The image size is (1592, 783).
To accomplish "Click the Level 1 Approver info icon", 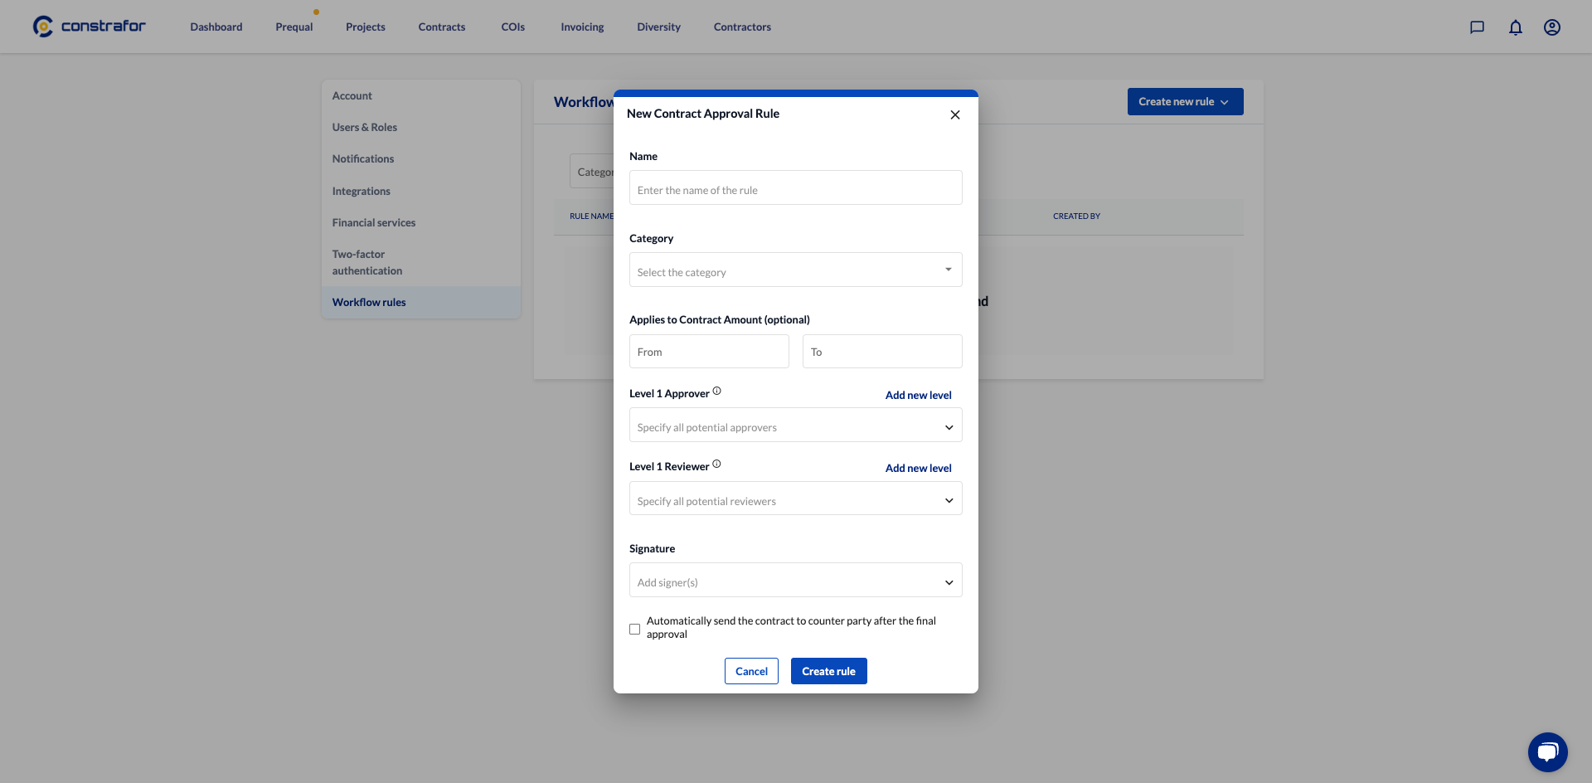I will click(x=717, y=391).
